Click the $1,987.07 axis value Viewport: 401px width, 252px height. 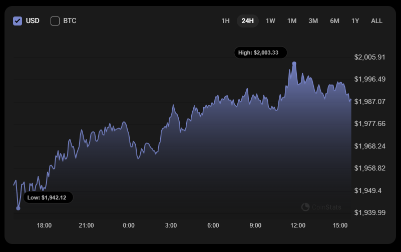point(369,101)
